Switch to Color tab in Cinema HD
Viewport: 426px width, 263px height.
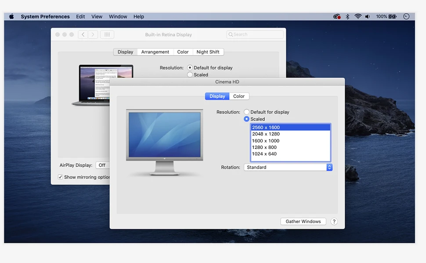239,96
